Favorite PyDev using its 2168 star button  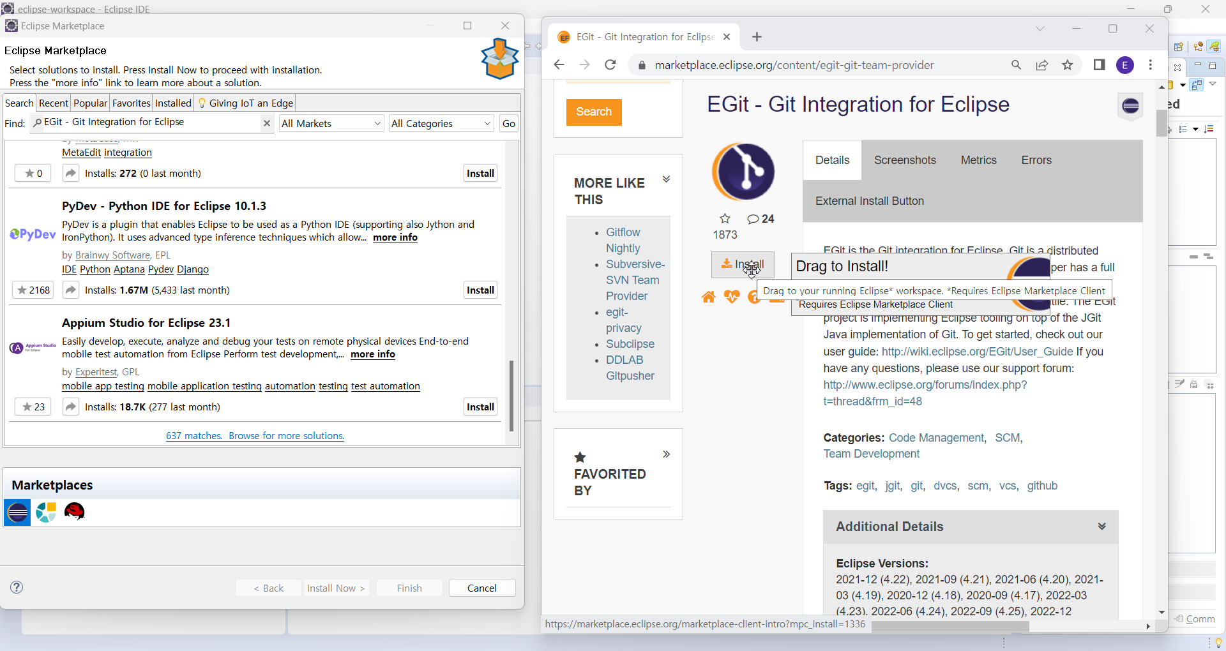tap(33, 290)
